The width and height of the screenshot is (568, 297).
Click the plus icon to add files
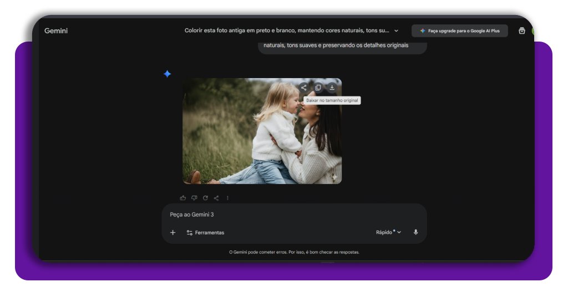173,233
